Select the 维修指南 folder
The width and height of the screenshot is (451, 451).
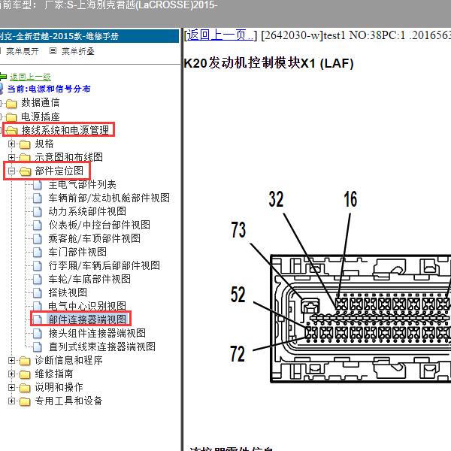point(54,374)
